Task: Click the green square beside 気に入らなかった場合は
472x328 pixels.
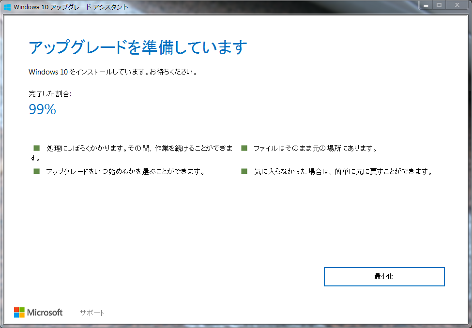Action: pos(244,171)
